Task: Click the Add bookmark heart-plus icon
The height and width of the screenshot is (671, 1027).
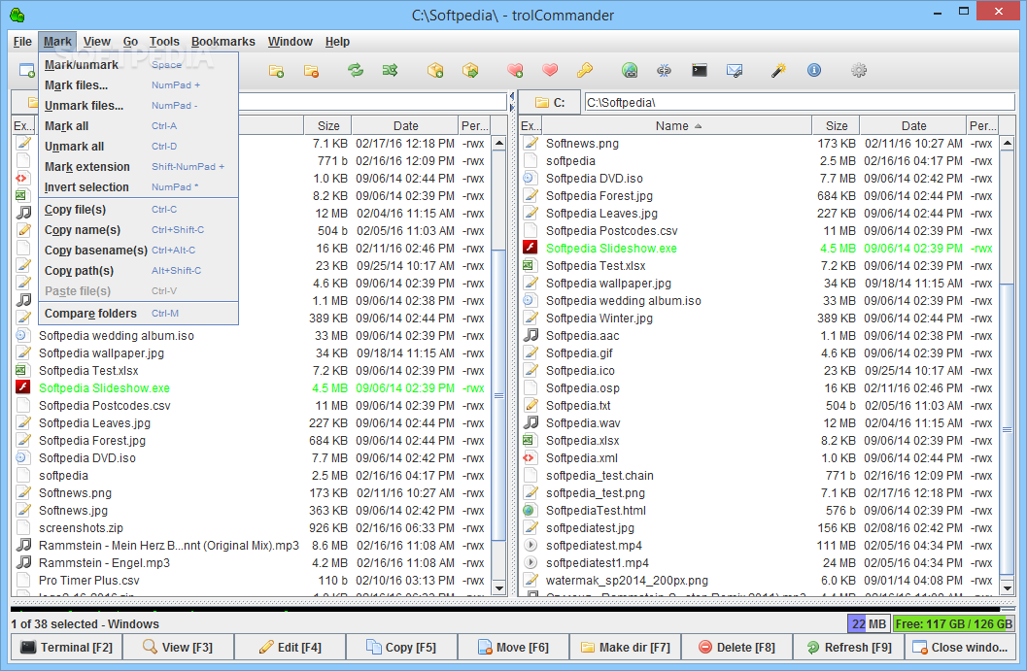Action: 515,70
